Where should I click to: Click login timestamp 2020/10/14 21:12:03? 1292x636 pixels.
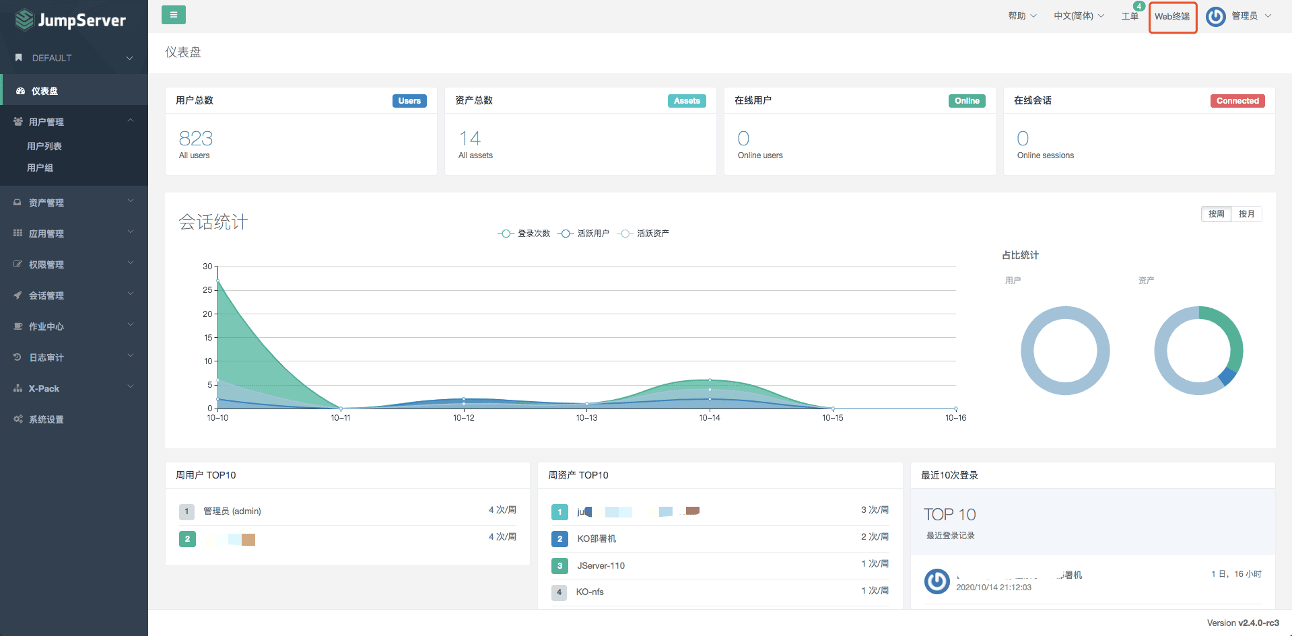coord(994,588)
